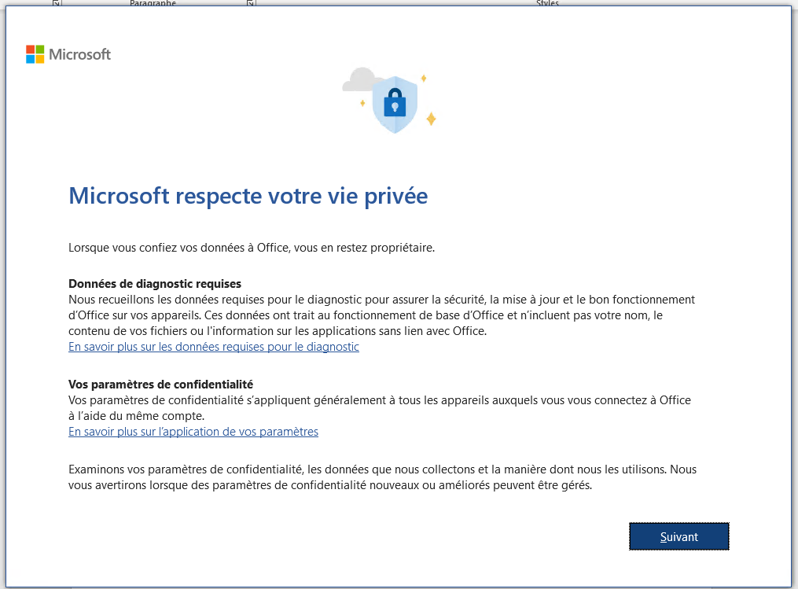Click the sentence starting Lorsque vous confiez
This screenshot has width=798, height=589.
(x=252, y=248)
